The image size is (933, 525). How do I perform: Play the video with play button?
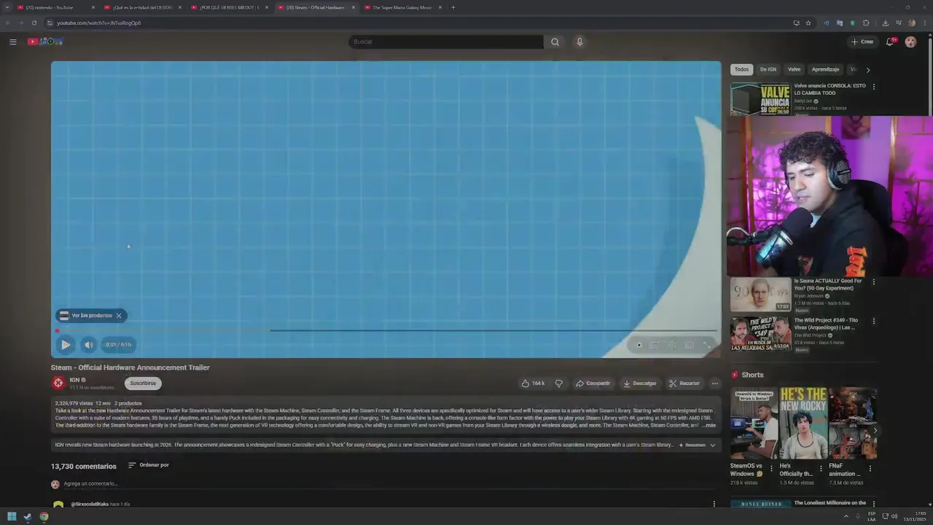click(66, 345)
